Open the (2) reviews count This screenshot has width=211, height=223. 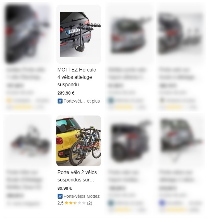click(89, 203)
